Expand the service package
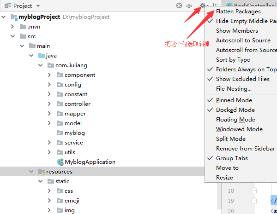Image resolution: width=277 pixels, height=214 pixels. (49, 143)
